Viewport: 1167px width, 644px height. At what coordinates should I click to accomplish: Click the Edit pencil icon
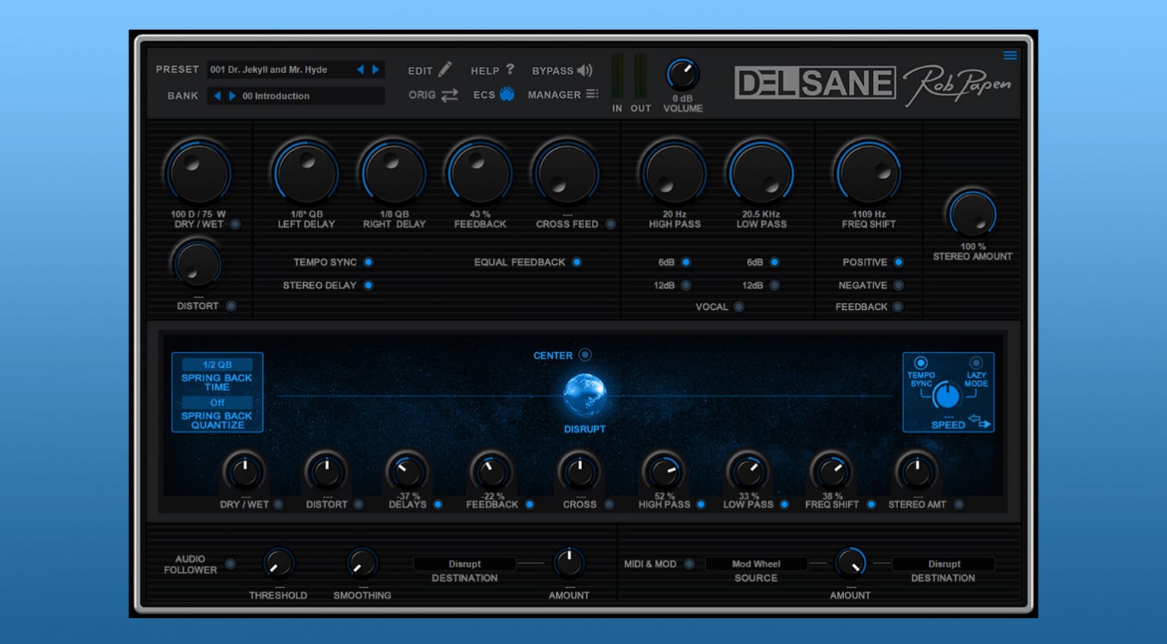point(445,69)
